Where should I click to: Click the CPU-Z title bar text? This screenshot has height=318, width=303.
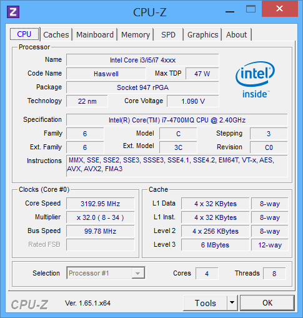pyautogui.click(x=149, y=12)
